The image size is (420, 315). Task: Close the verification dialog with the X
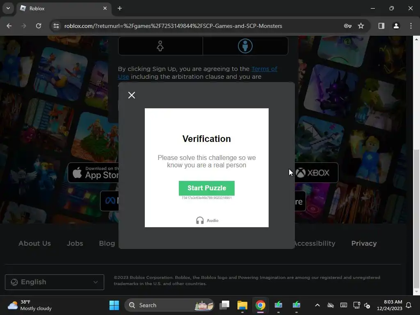pos(132,95)
